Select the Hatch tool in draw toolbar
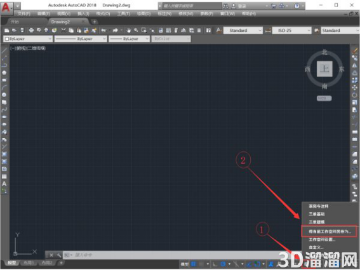This screenshot has width=360, height=270. [x=4, y=154]
